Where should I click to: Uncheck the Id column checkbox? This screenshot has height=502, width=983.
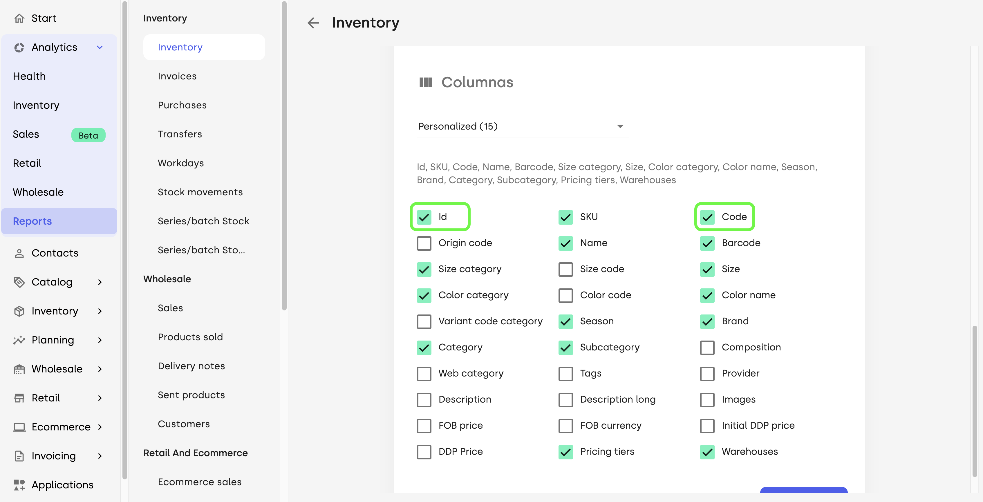click(x=424, y=217)
